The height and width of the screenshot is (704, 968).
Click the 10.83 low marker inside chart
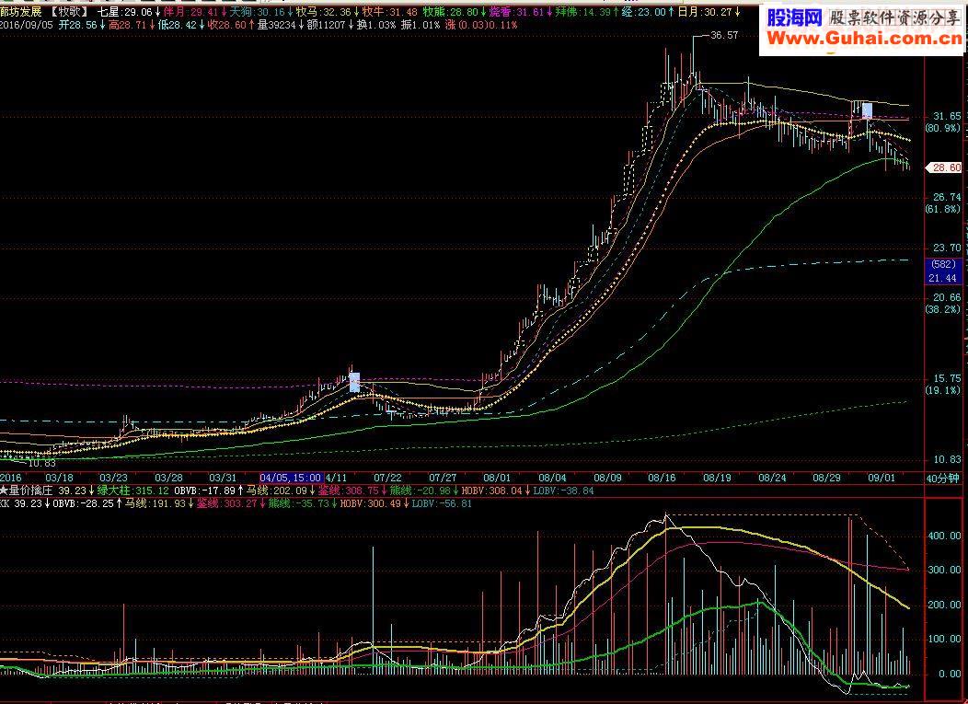[x=42, y=463]
